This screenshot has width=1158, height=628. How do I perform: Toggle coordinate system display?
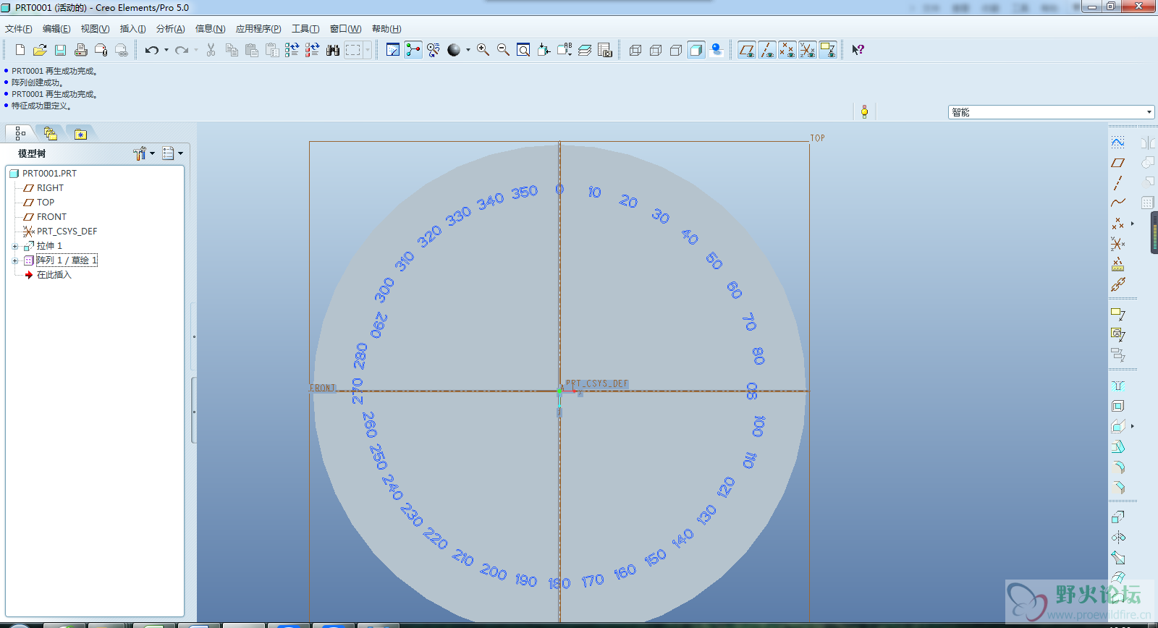[808, 50]
